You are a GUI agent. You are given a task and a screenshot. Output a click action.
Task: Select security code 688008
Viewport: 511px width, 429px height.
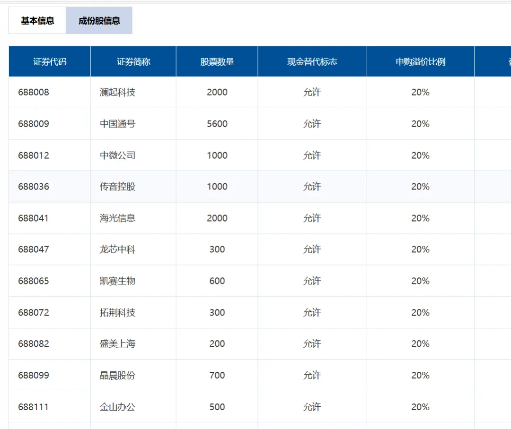pyautogui.click(x=34, y=92)
